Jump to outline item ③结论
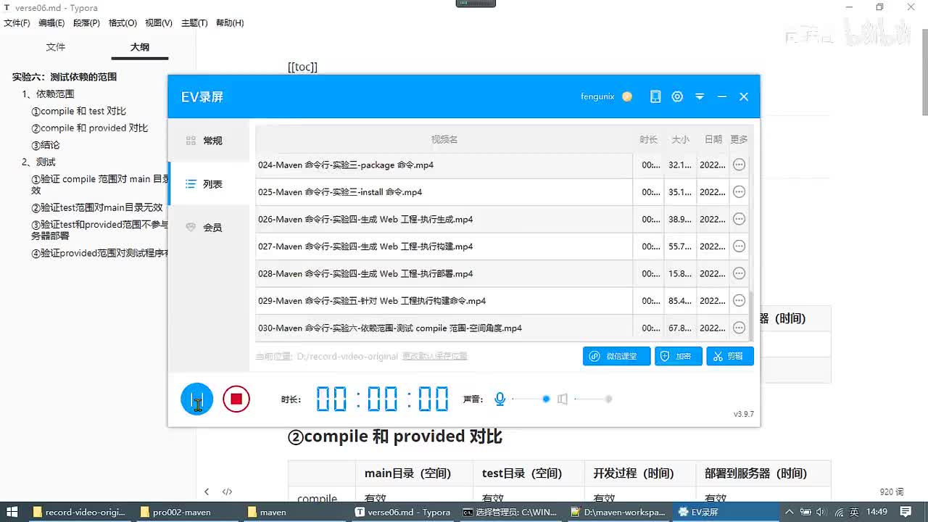Viewport: 928px width, 522px height. pyautogui.click(x=45, y=145)
